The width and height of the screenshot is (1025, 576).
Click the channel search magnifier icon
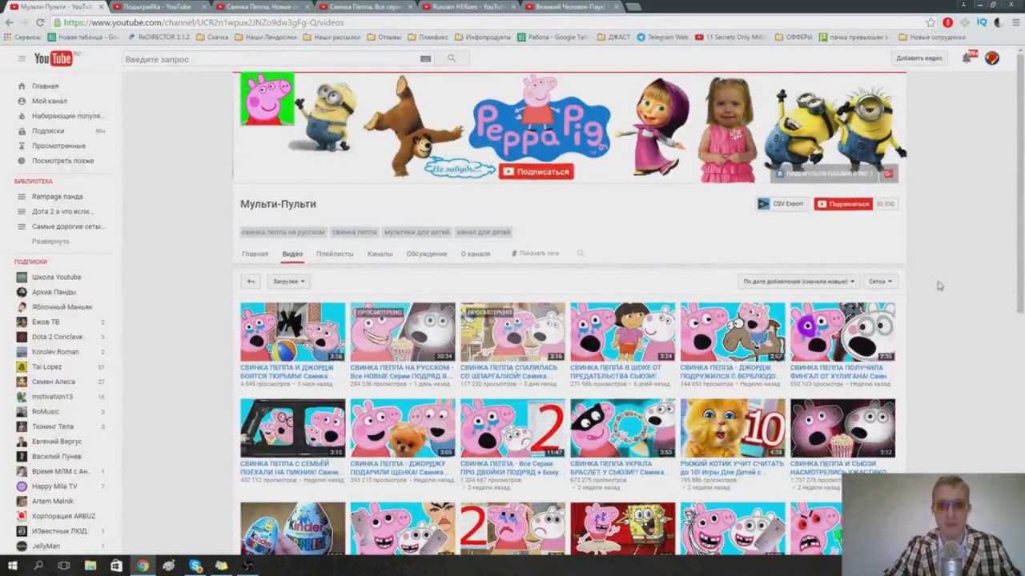(581, 254)
